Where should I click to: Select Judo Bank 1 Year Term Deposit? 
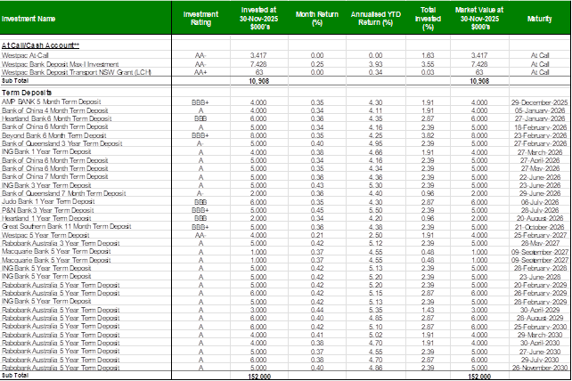tap(45, 201)
